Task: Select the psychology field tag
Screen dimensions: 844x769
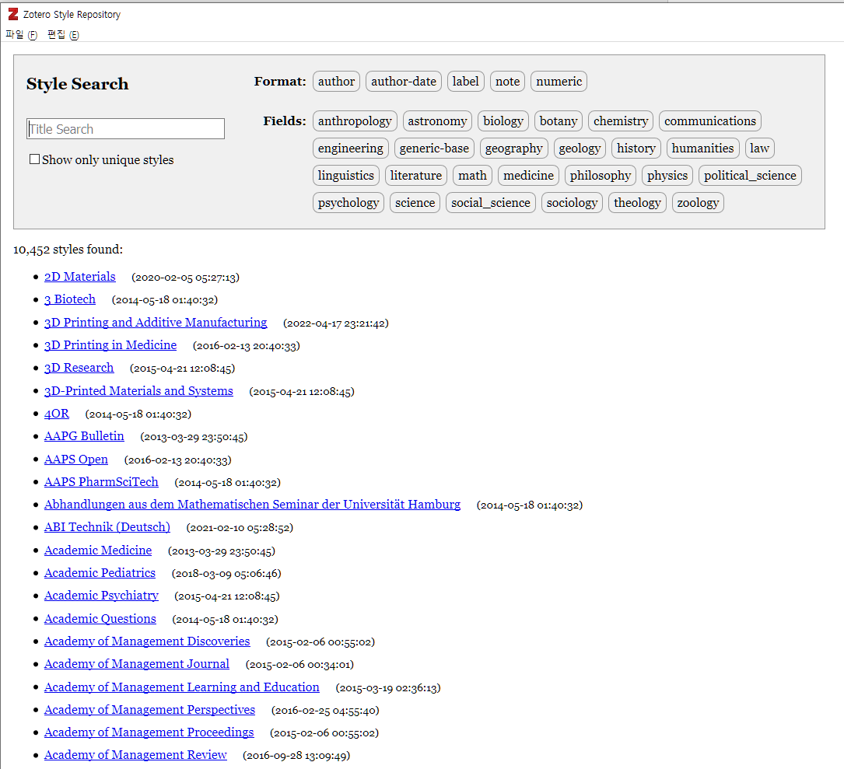Action: click(348, 202)
